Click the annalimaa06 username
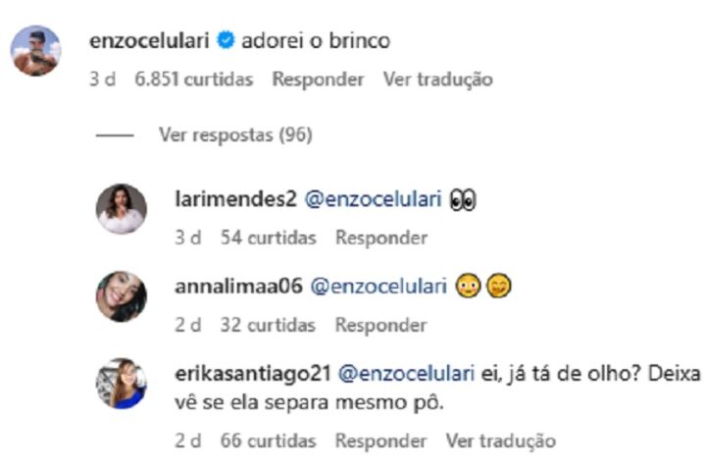 coord(236,287)
